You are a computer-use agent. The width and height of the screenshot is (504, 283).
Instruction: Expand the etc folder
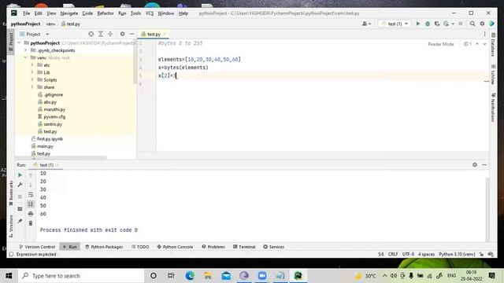pos(32,65)
